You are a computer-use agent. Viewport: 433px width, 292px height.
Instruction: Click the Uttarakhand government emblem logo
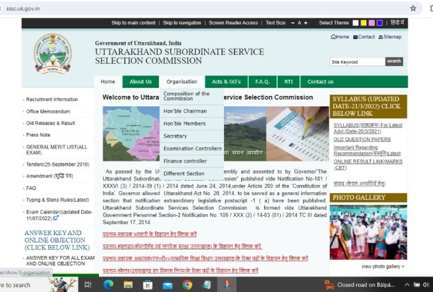point(53,53)
